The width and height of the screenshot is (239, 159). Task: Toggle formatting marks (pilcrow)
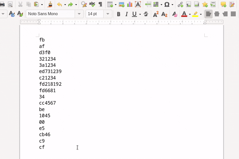(x=100, y=4)
